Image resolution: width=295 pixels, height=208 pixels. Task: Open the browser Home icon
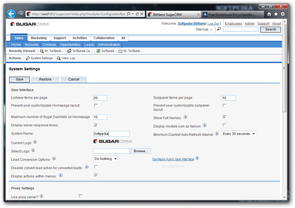point(269,14)
